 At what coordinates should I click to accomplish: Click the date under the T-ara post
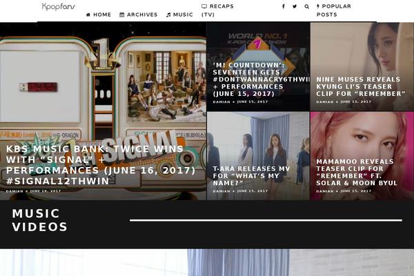[253, 191]
